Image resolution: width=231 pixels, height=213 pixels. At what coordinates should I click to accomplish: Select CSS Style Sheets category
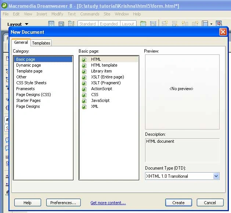(31, 83)
